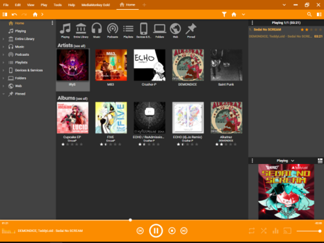This screenshot has width=324, height=243.
Task: Skip to previous track
Action: pos(140,231)
